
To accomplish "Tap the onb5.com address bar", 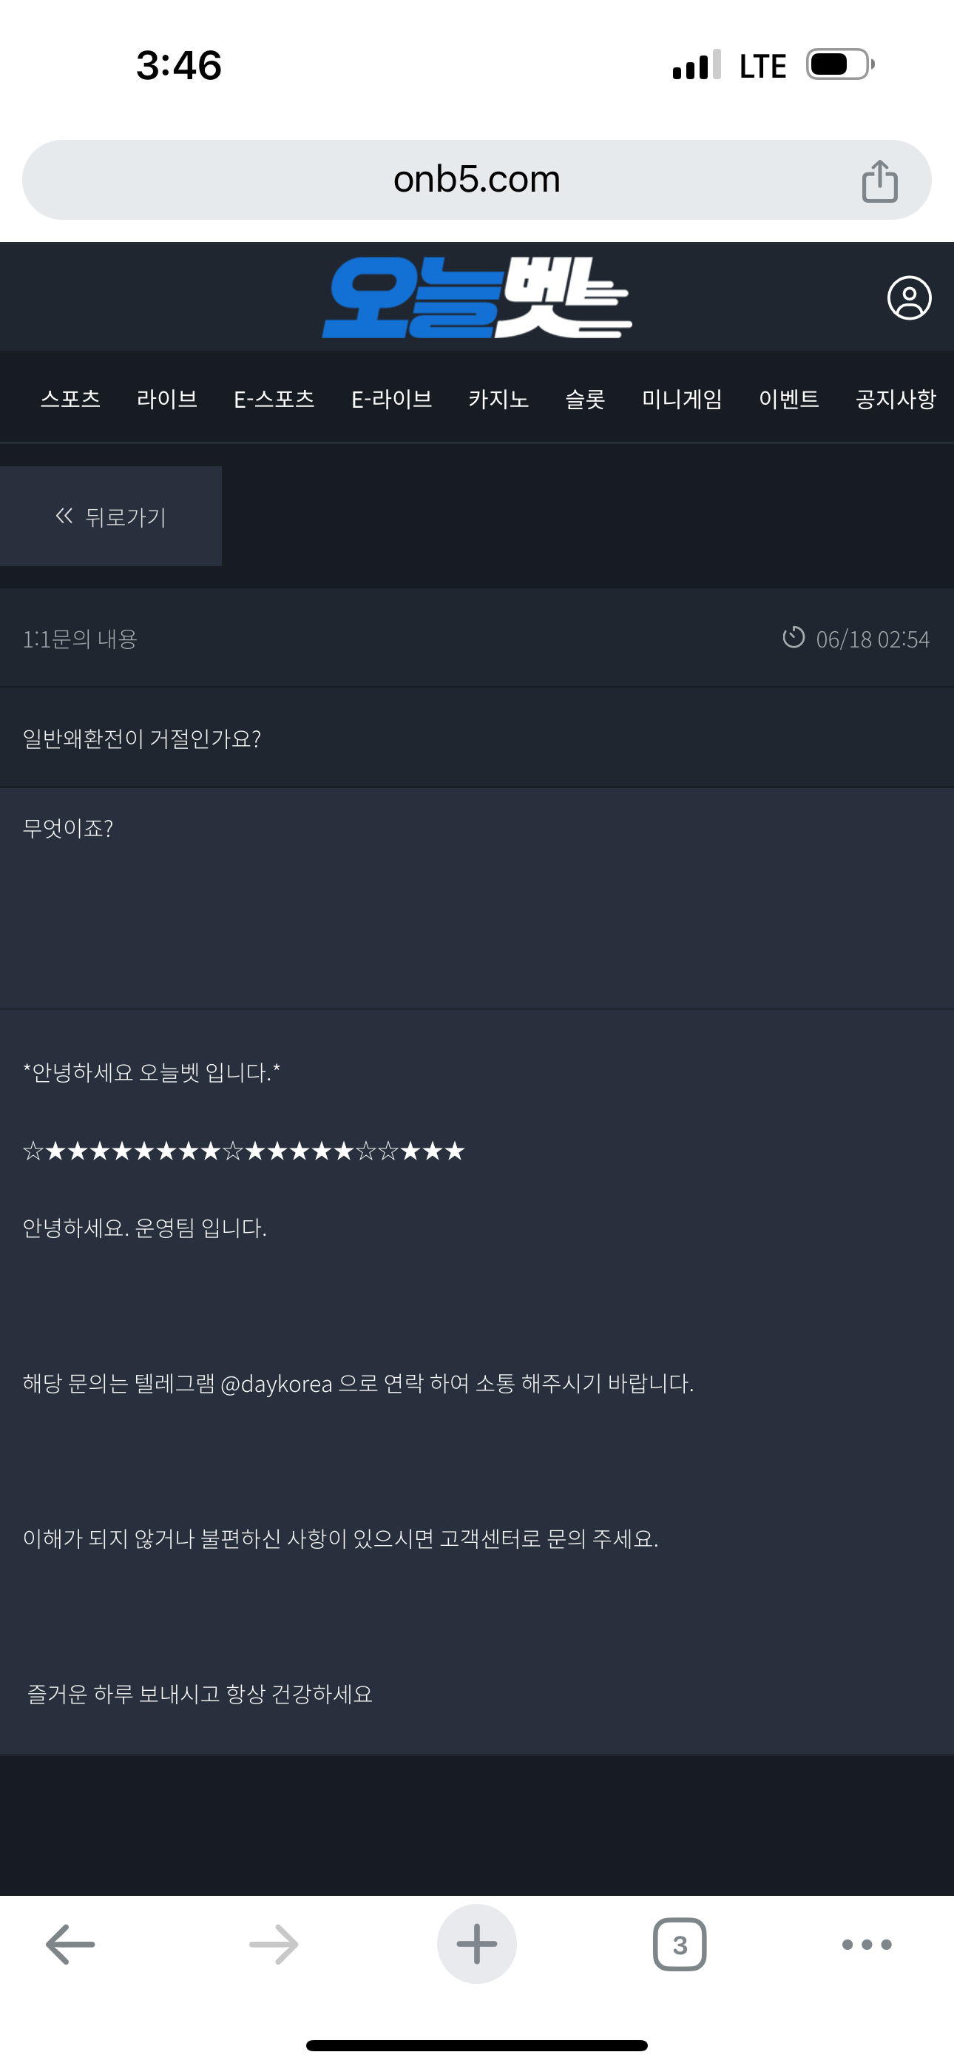I will 477,180.
